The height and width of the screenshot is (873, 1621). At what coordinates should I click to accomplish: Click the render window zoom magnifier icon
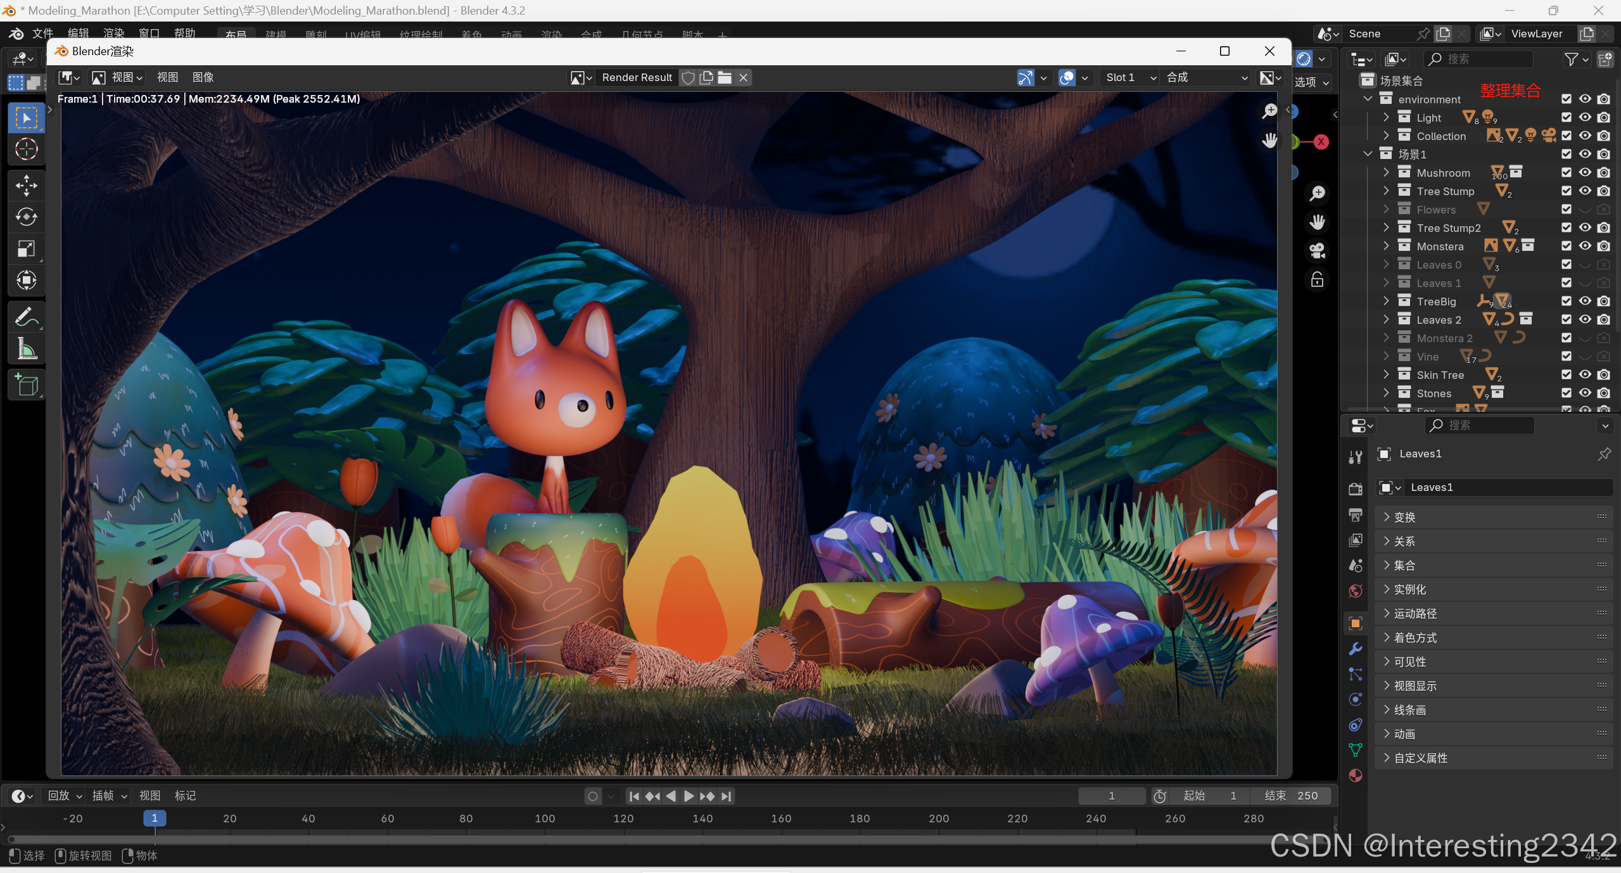point(1269,112)
